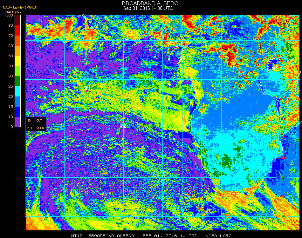This screenshot has width=302, height=238.
Task: Click the 10 legend scale value
Action: tap(10, 117)
